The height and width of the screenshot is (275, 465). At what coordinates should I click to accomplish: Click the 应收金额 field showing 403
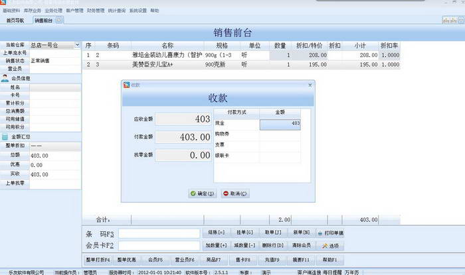pos(183,119)
